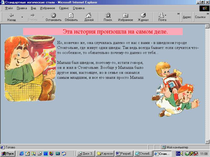Click the paragraph starting "Малыш был шведом"

point(101,70)
